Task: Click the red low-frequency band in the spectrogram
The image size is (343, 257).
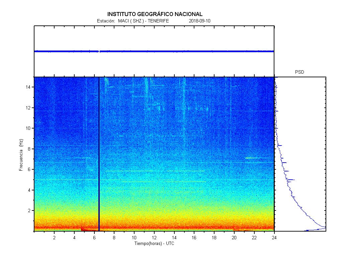Action: click(x=167, y=228)
